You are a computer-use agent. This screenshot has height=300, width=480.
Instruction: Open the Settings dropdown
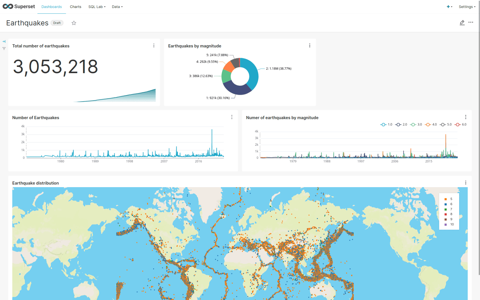467,7
